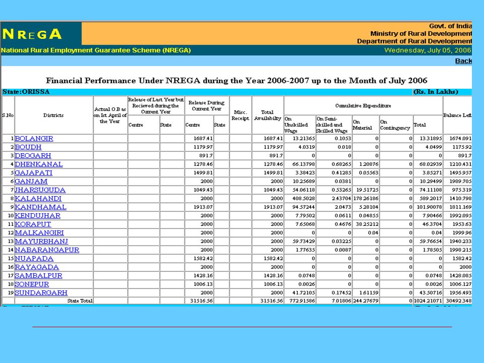Click the On Unskilled Wage header
The width and height of the screenshot is (484, 363).
click(x=296, y=125)
